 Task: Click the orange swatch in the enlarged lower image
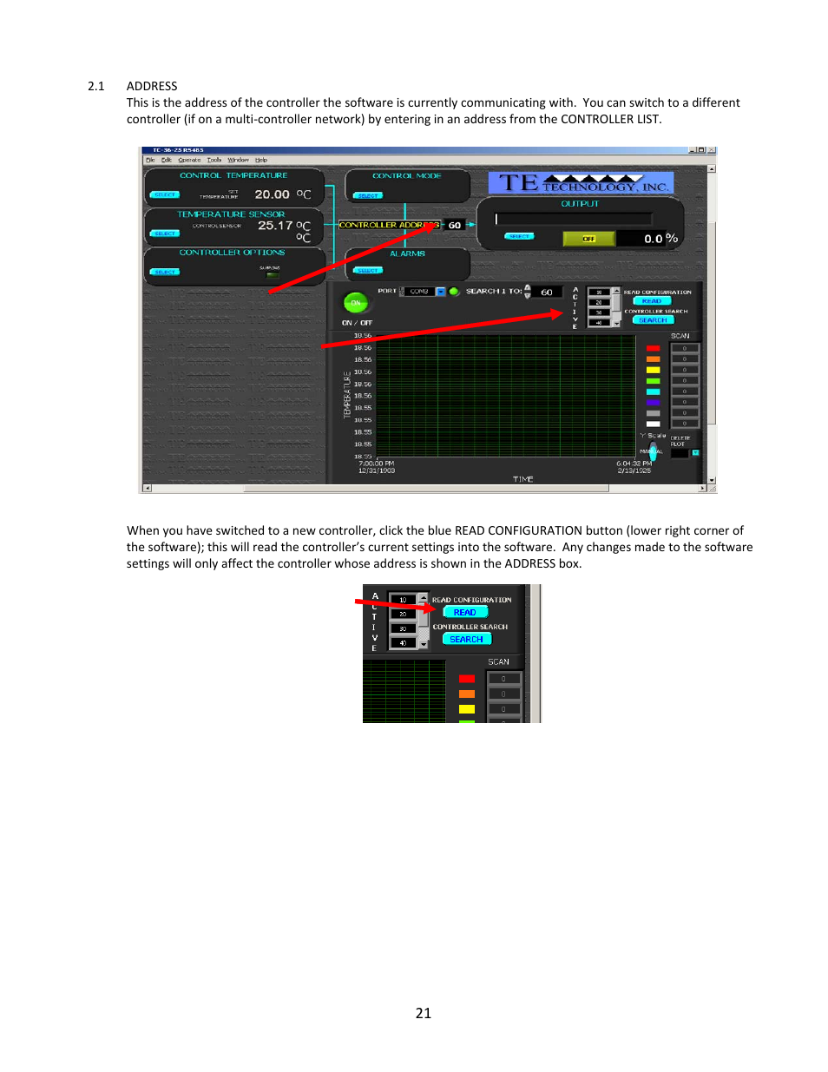(467, 694)
